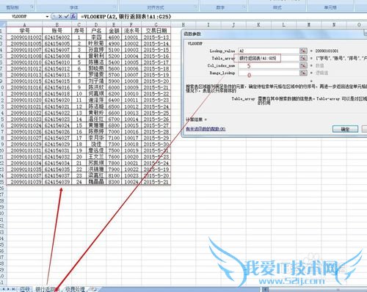Viewport: 367px width, 292px height.
Task: Click the formula bar with the VLOOKUP formula
Action: (220, 17)
